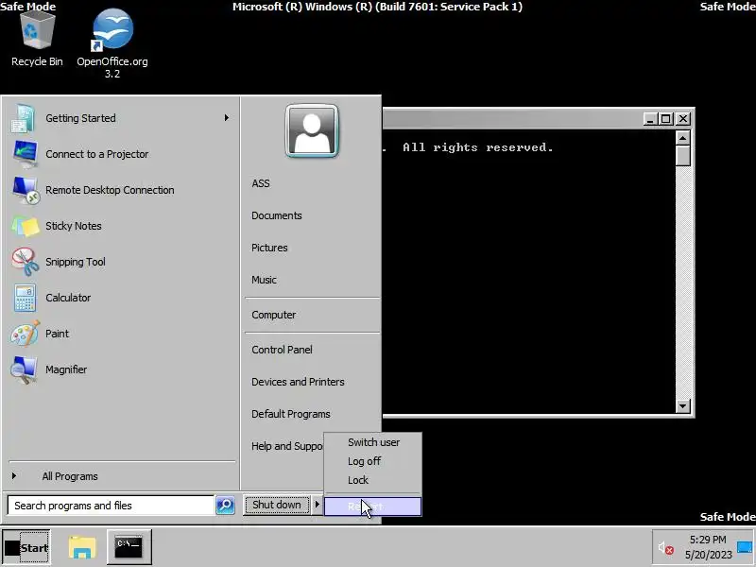Click the user account picture
This screenshot has width=756, height=567.
point(312,130)
